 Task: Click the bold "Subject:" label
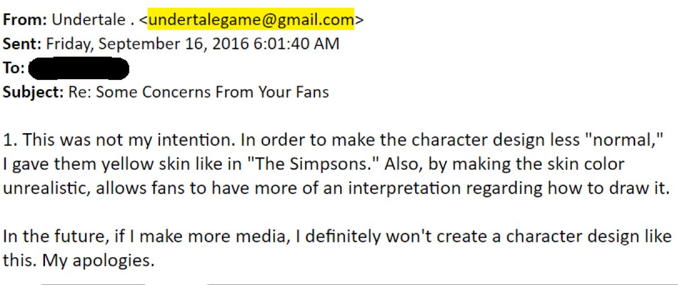click(x=33, y=92)
